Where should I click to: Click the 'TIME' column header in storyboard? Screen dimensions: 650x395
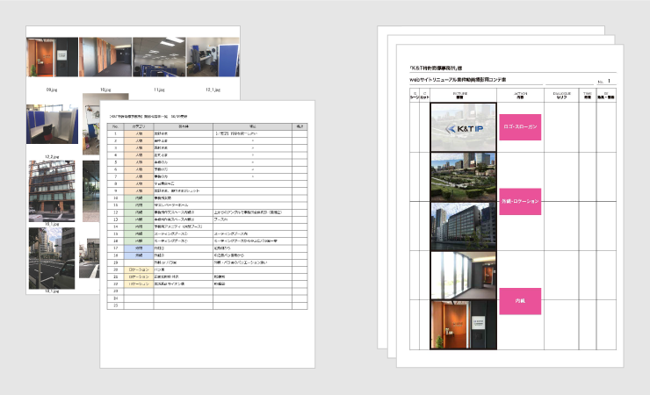click(x=588, y=95)
